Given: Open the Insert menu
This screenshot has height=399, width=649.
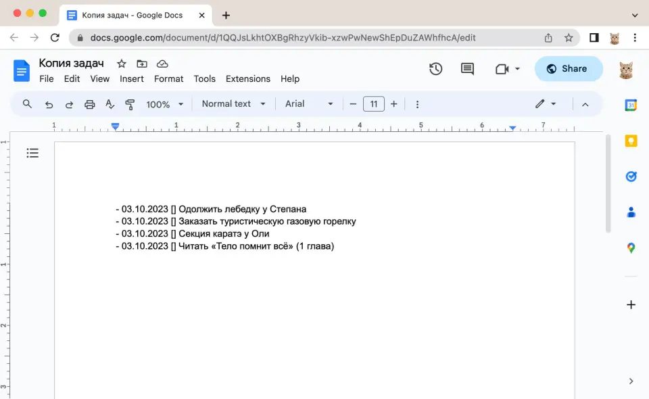Looking at the screenshot, I should click(132, 78).
